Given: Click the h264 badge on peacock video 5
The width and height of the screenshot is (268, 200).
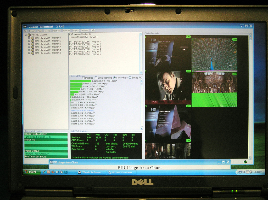Looking at the screenshot, I should point(234,39).
